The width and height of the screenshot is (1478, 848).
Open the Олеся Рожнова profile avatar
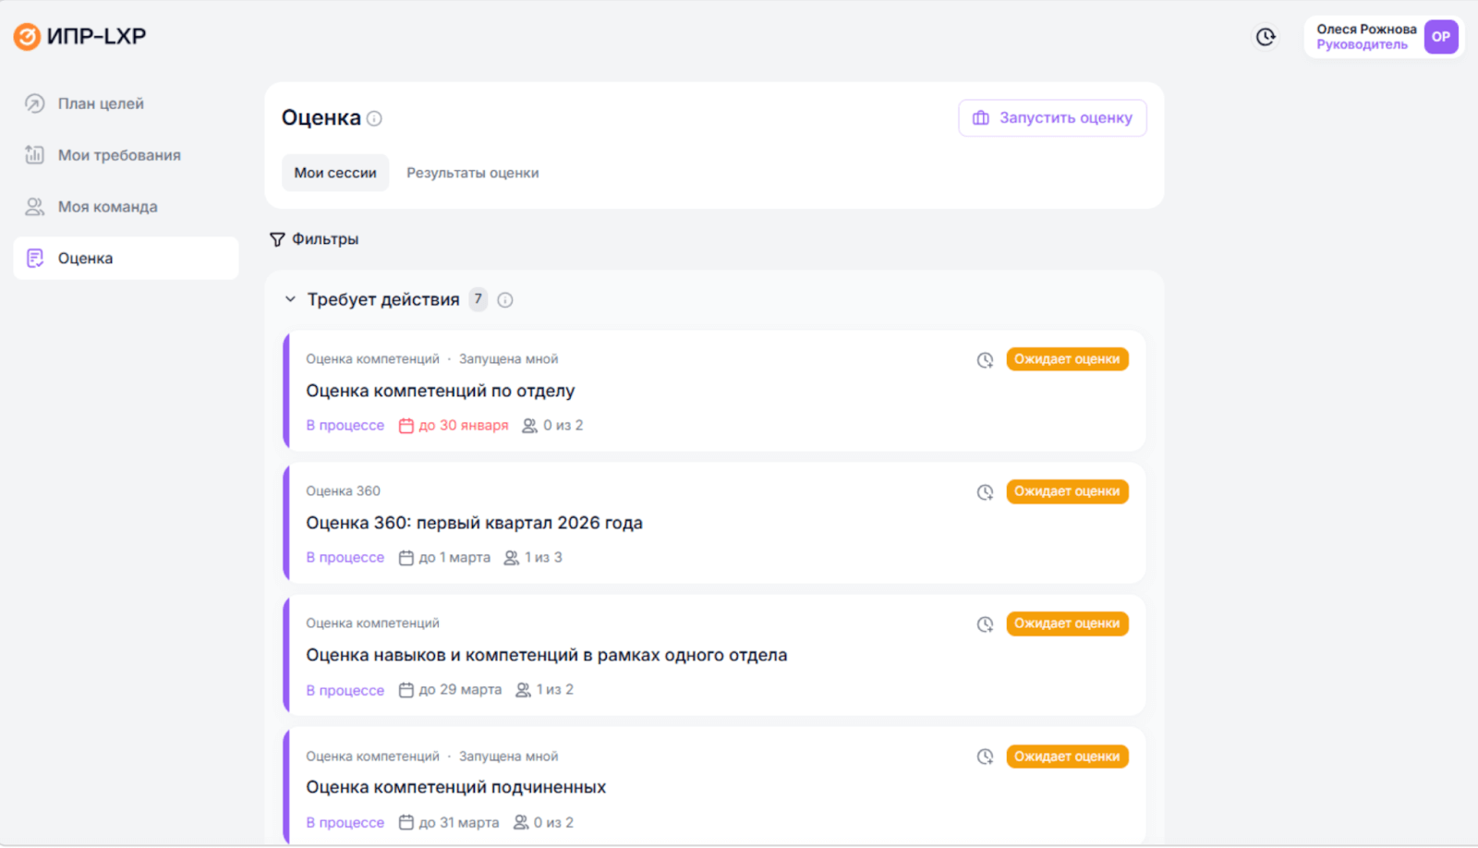tap(1440, 37)
